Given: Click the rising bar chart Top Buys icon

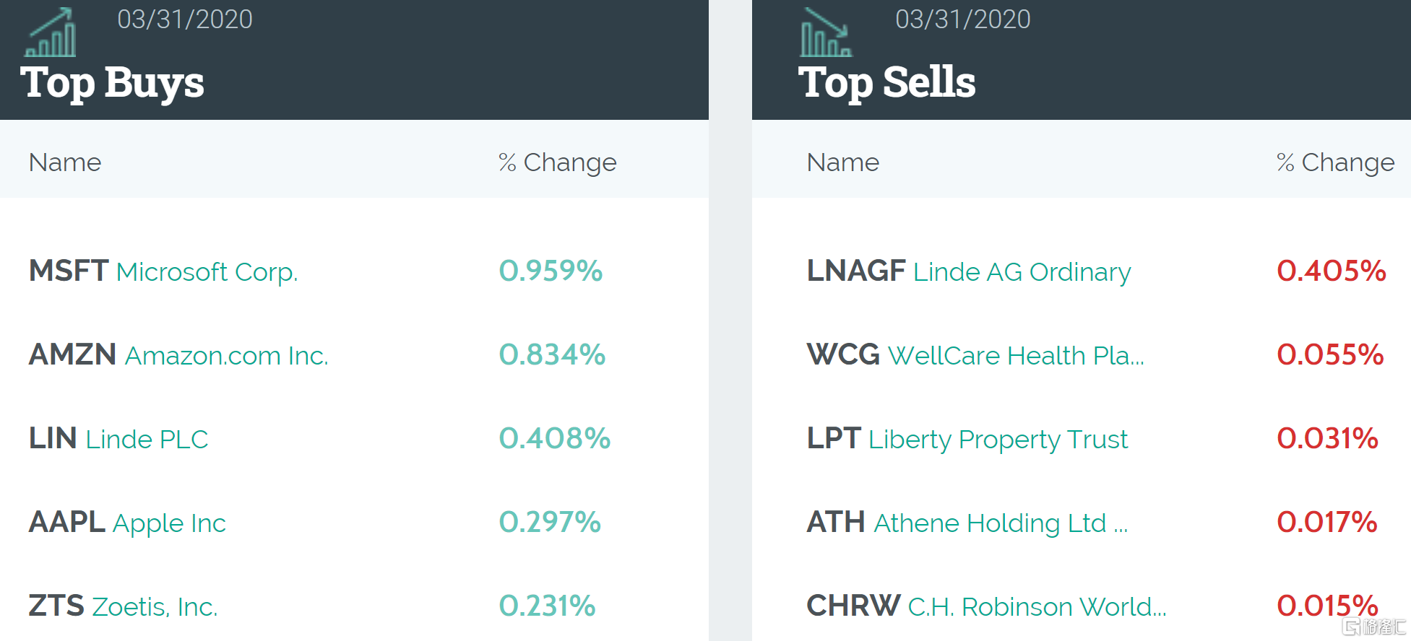Looking at the screenshot, I should [x=51, y=33].
